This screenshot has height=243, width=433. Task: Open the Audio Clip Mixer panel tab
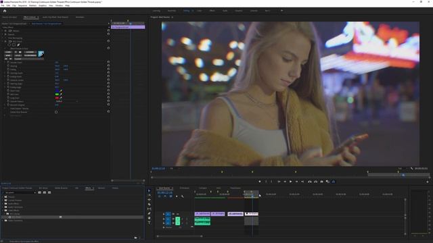[x=55, y=17]
